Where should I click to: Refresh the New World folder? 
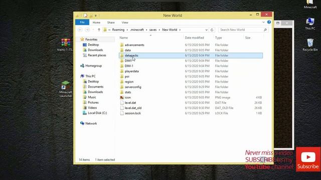tap(212, 30)
